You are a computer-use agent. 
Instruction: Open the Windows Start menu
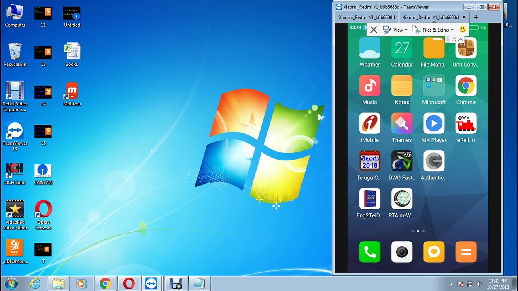coord(11,284)
